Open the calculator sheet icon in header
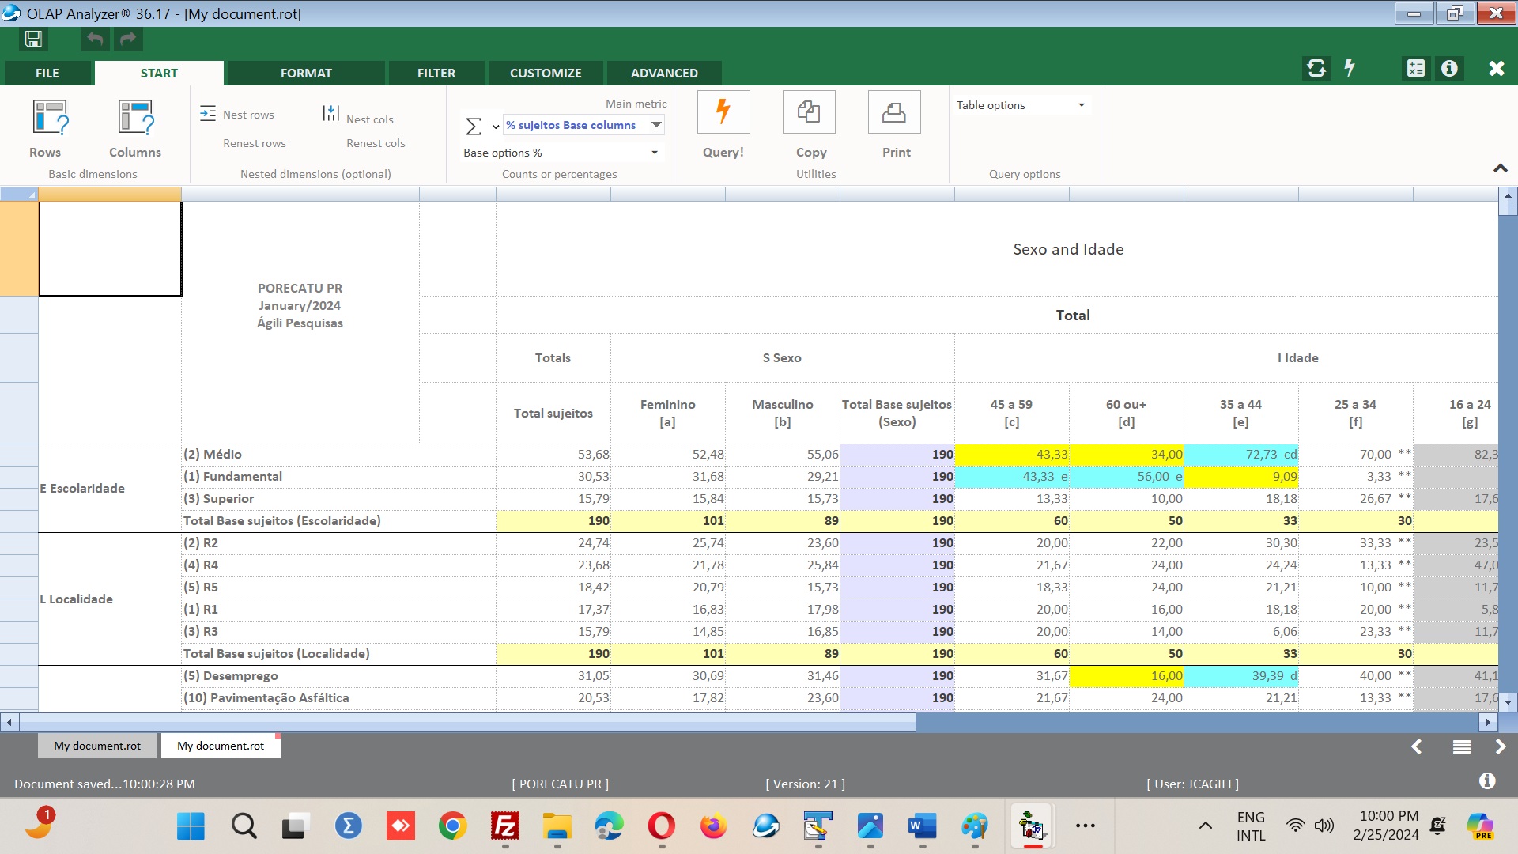This screenshot has height=854, width=1518. point(1415,69)
